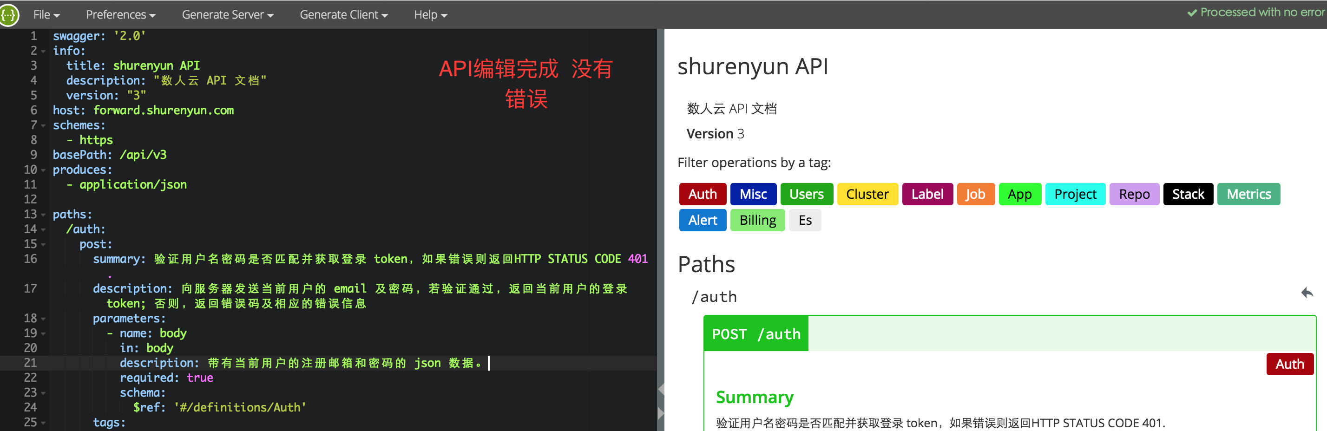
Task: Filter operations by the Project tag
Action: (x=1075, y=194)
